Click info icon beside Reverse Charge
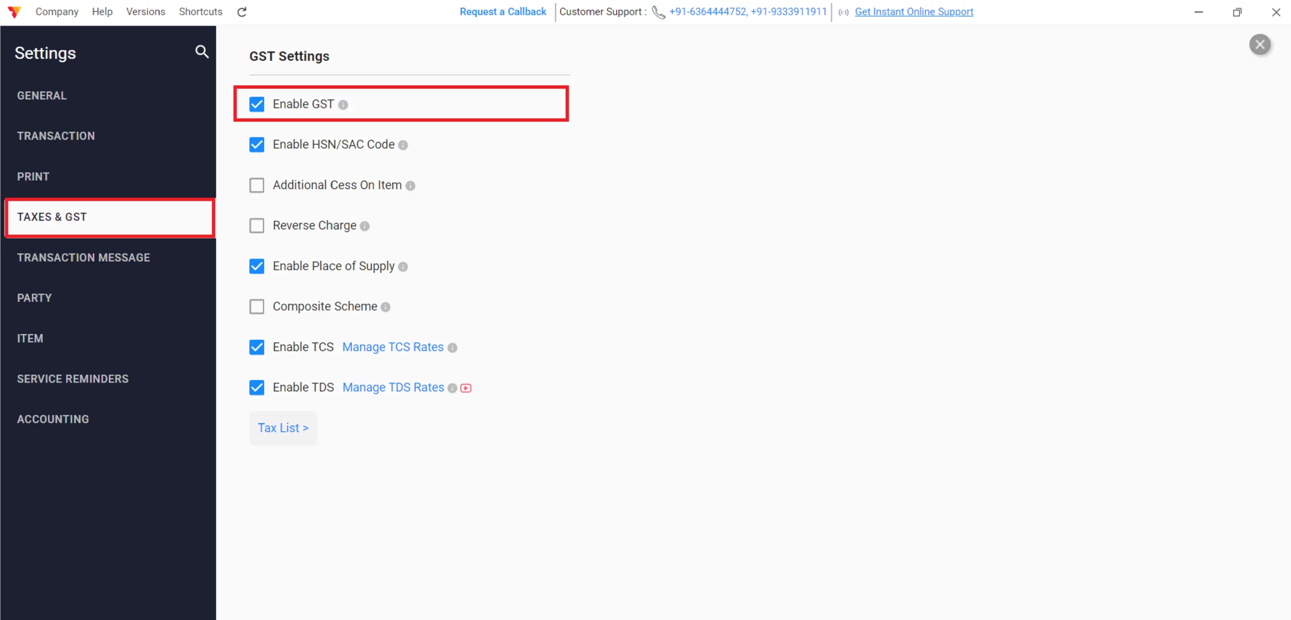 click(365, 226)
